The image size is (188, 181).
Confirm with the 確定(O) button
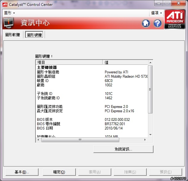(59, 172)
